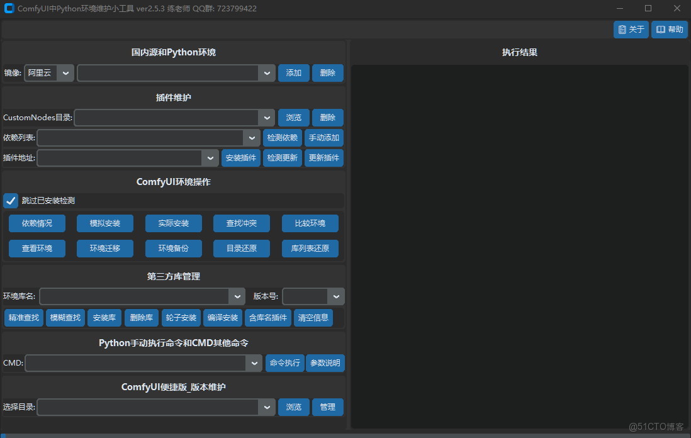Uncheck the 跳过已安装检测 checkbox
691x438 pixels.
(10, 200)
